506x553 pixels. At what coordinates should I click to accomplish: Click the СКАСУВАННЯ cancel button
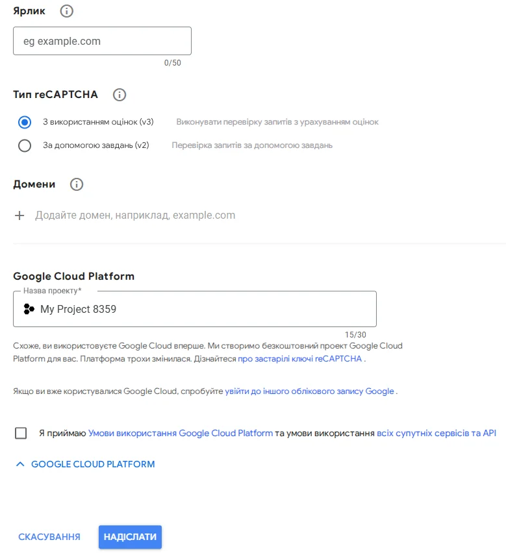[x=49, y=537]
